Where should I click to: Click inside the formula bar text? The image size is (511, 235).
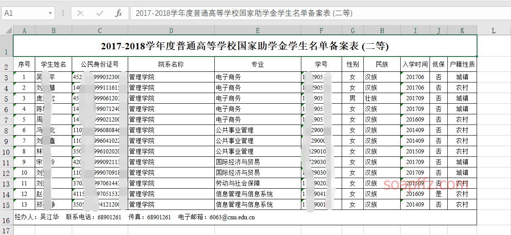pyautogui.click(x=320, y=13)
